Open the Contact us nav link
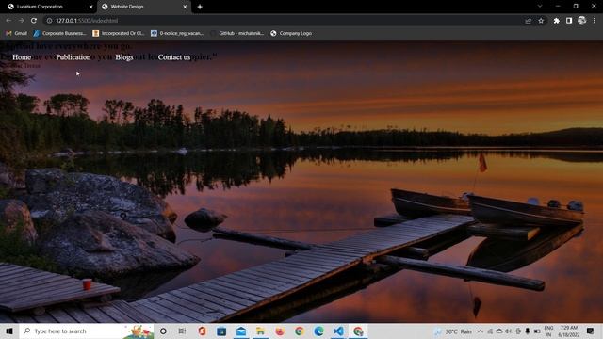 pos(174,56)
